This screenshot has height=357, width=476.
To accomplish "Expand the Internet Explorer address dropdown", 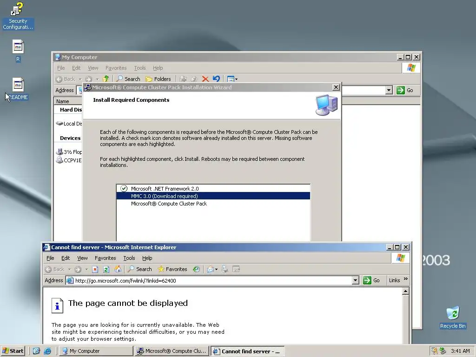I will coord(356,280).
